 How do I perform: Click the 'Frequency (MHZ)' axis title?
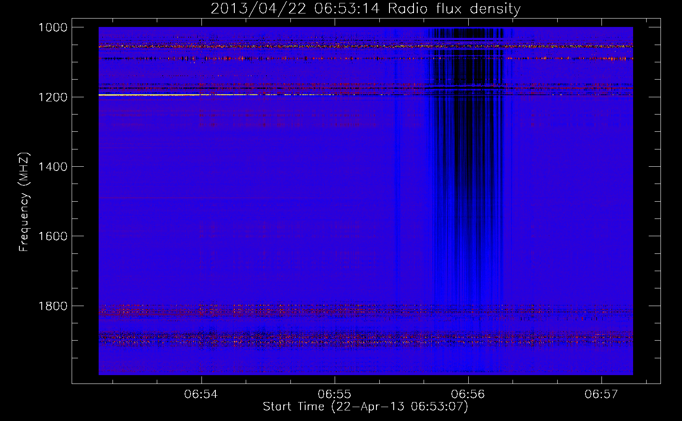(24, 202)
